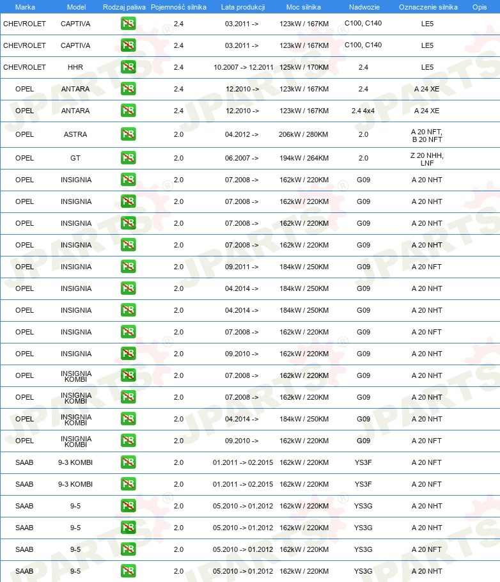Click fuel icon in Insignia 09.2010 A 20 NHT row
The width and height of the screenshot is (500, 582).
pyautogui.click(x=128, y=353)
